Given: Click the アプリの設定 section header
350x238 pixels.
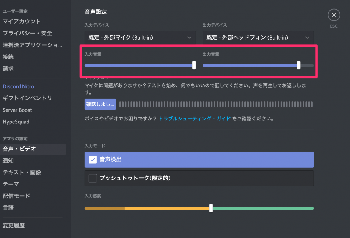Looking at the screenshot, I should click(x=15, y=139).
